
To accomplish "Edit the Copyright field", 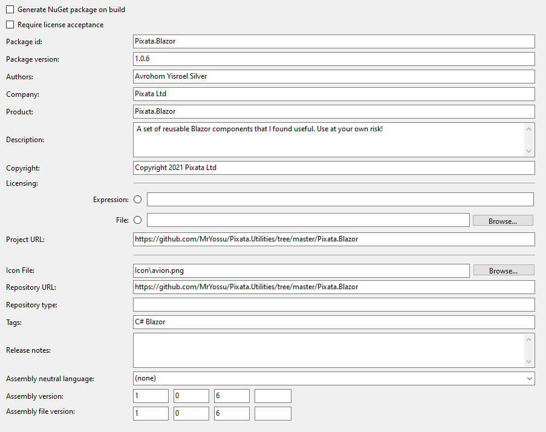I will click(334, 168).
